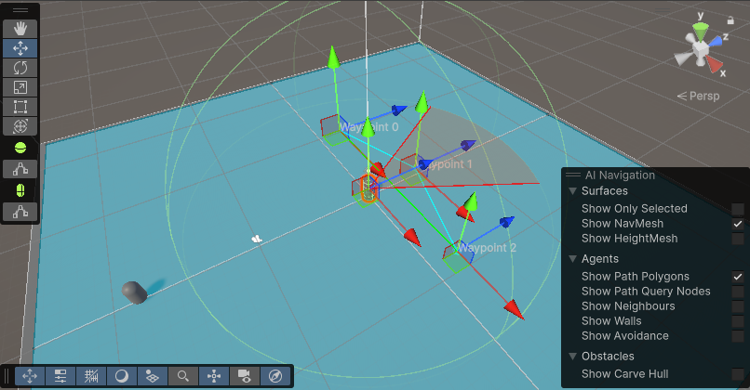Select the gray capsule object in scene
The width and height of the screenshot is (750, 390).
pos(134,292)
